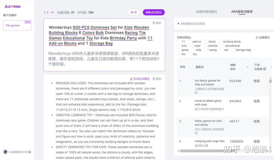The image size is (274, 160).
Task: Check the 'block' filter checkbox
Action: [x=206, y=42]
